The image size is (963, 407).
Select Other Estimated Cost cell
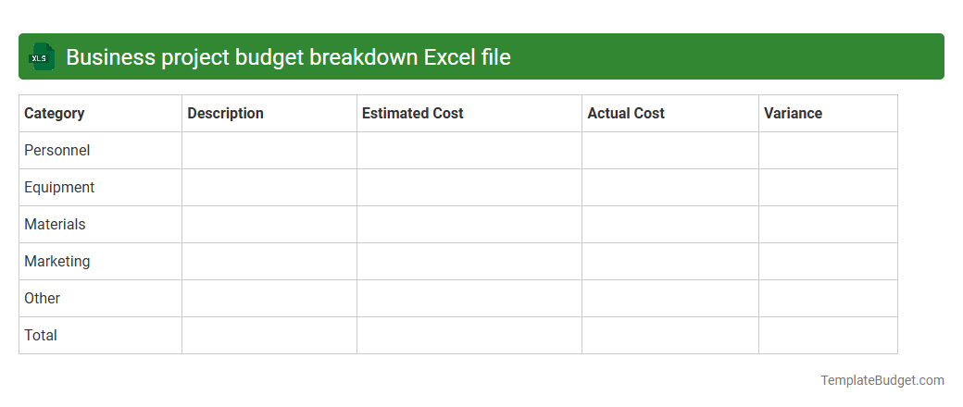[x=469, y=299]
